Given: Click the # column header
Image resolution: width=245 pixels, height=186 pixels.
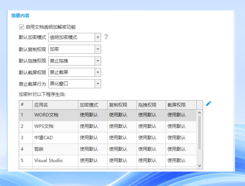Looking at the screenshot, I should pos(26,105).
